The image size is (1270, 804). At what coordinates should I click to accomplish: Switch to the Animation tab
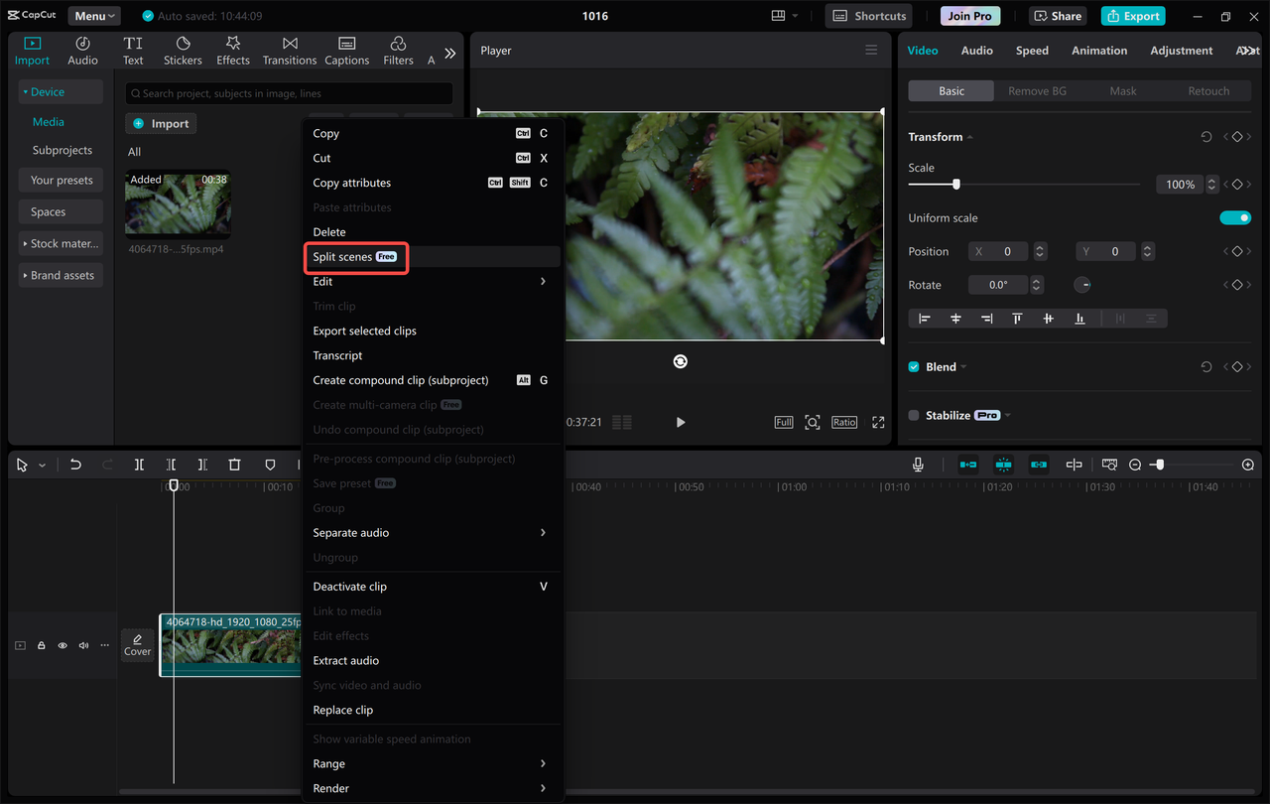[x=1098, y=50]
